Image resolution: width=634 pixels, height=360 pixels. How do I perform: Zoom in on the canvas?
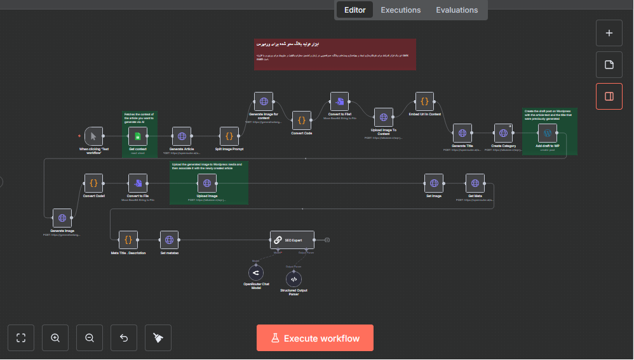click(55, 338)
